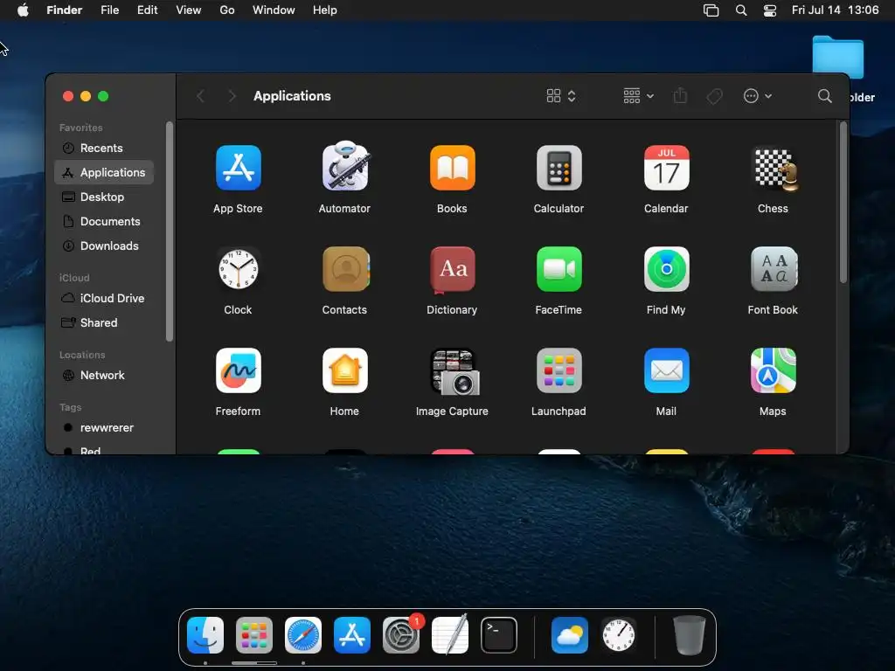Open Desktop in the sidebar
The height and width of the screenshot is (671, 895).
104,197
